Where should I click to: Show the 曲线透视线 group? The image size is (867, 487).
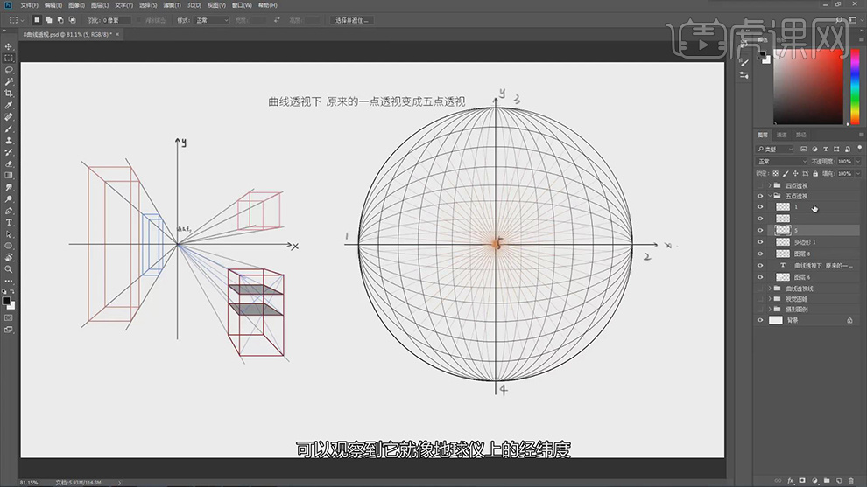(760, 289)
